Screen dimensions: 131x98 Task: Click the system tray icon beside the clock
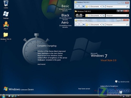[x=124, y=96]
